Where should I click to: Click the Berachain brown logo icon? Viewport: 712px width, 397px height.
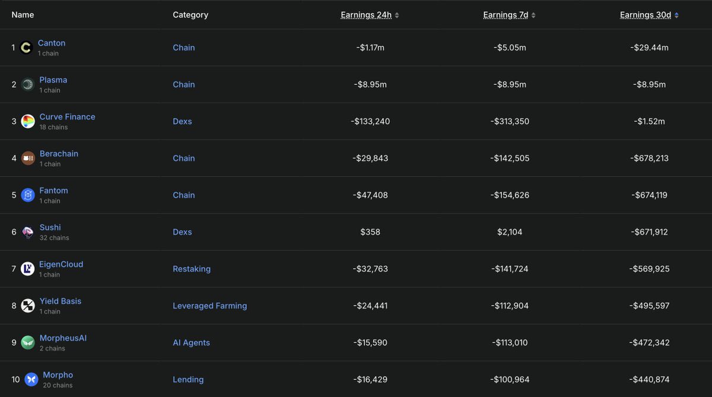coord(27,158)
